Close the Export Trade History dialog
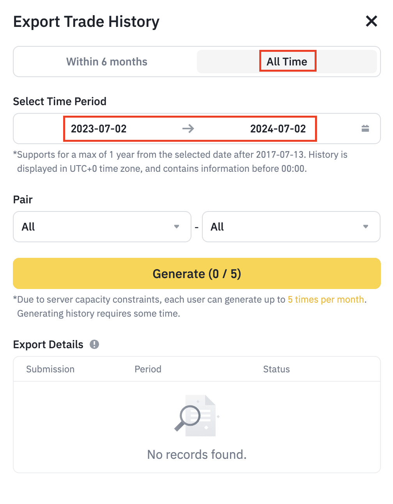The width and height of the screenshot is (393, 504). pyautogui.click(x=372, y=21)
